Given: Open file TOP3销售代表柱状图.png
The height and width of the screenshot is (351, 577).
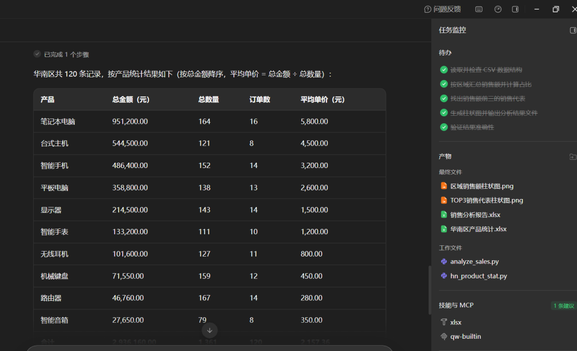Looking at the screenshot, I should tap(487, 201).
